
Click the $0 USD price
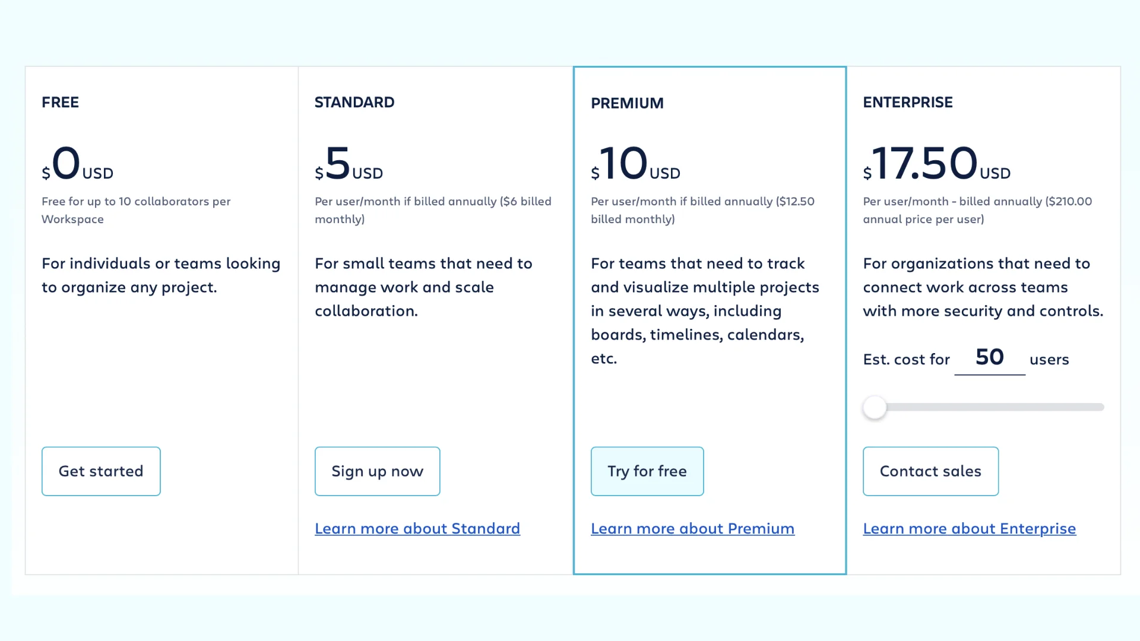pyautogui.click(x=77, y=164)
